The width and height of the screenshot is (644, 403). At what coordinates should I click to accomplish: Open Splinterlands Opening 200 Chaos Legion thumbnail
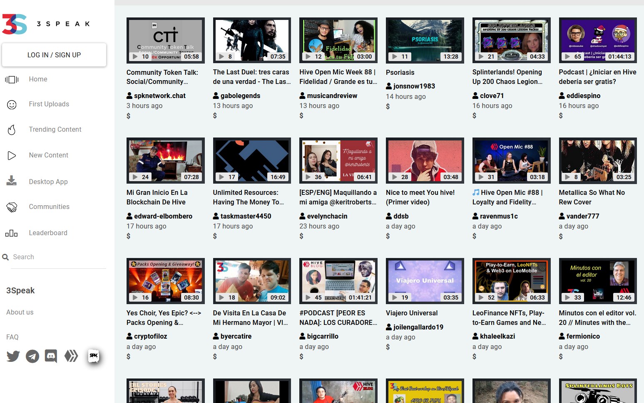click(x=512, y=40)
